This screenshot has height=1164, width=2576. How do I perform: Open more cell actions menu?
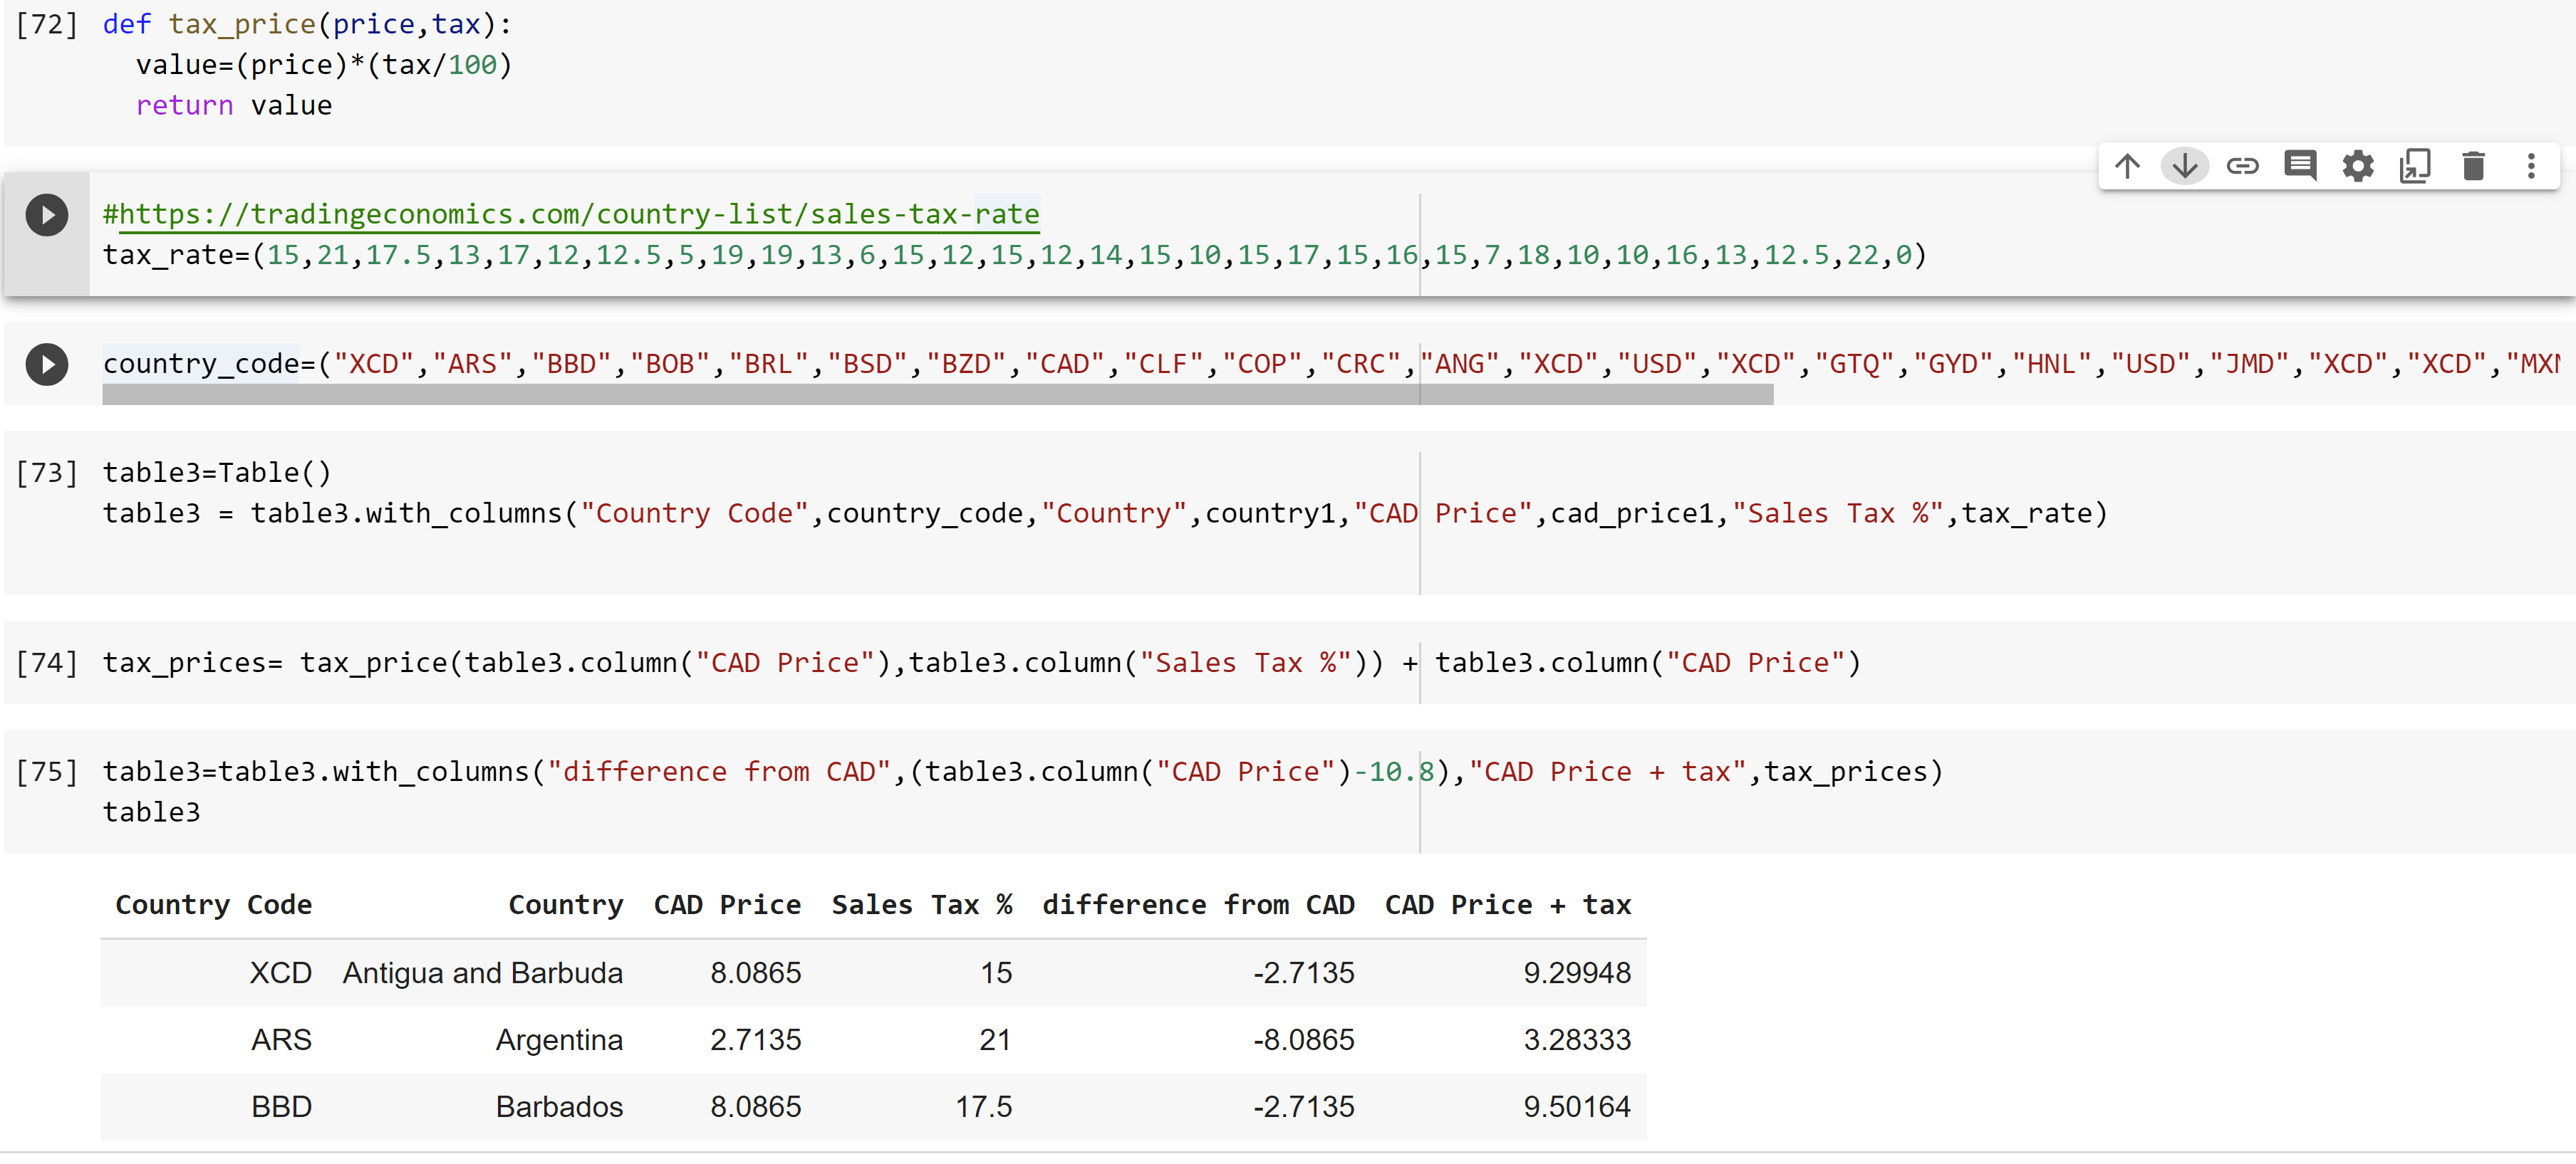(2531, 166)
